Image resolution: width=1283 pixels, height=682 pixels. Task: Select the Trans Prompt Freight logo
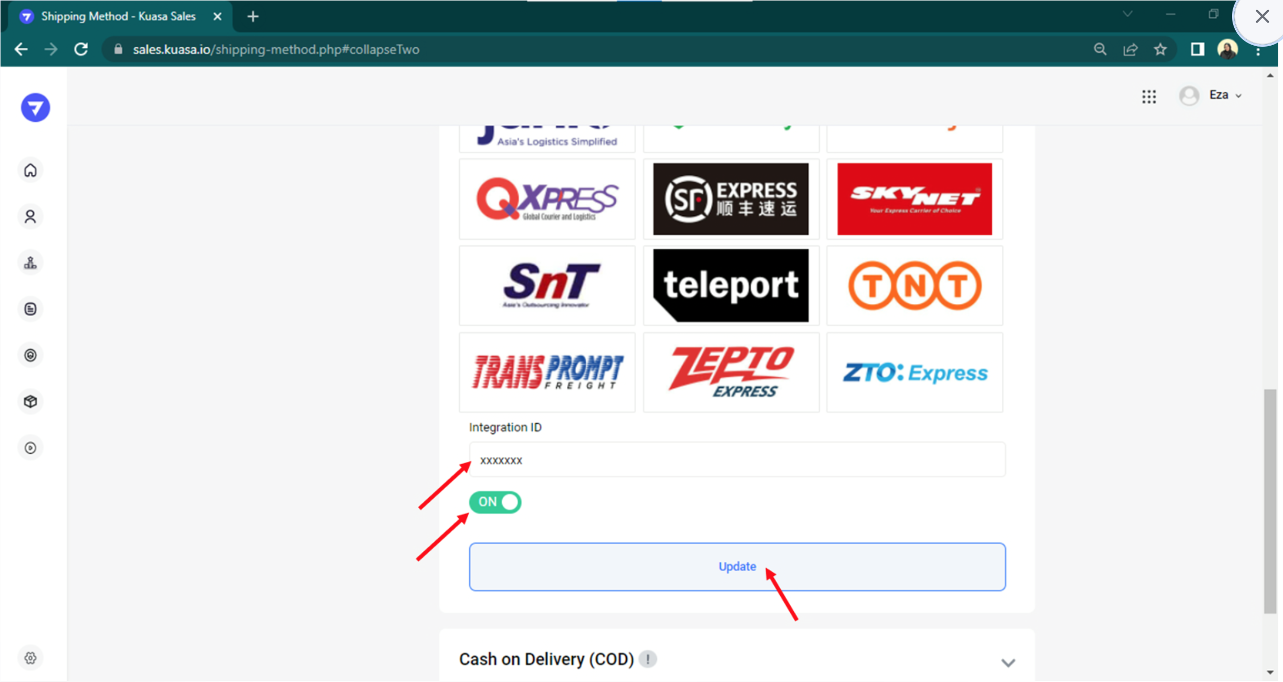(547, 372)
